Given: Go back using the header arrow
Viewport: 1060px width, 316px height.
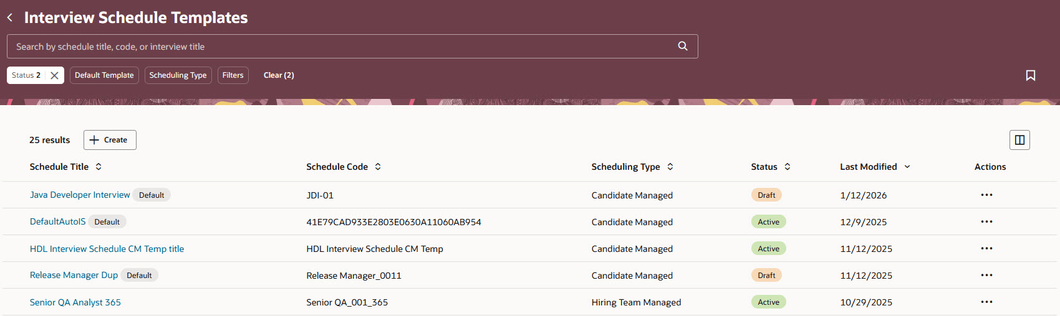Looking at the screenshot, I should pos(10,17).
